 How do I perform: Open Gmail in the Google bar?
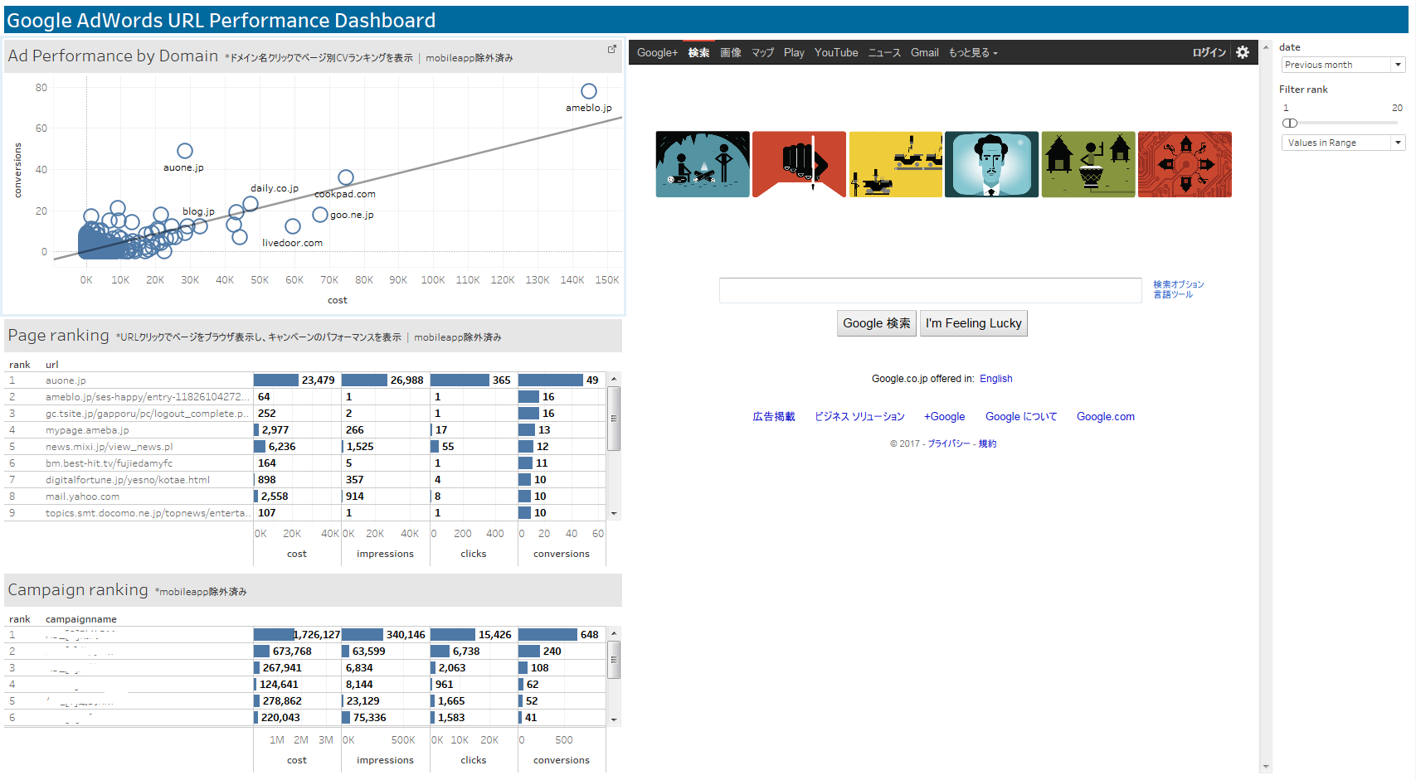pyautogui.click(x=925, y=52)
